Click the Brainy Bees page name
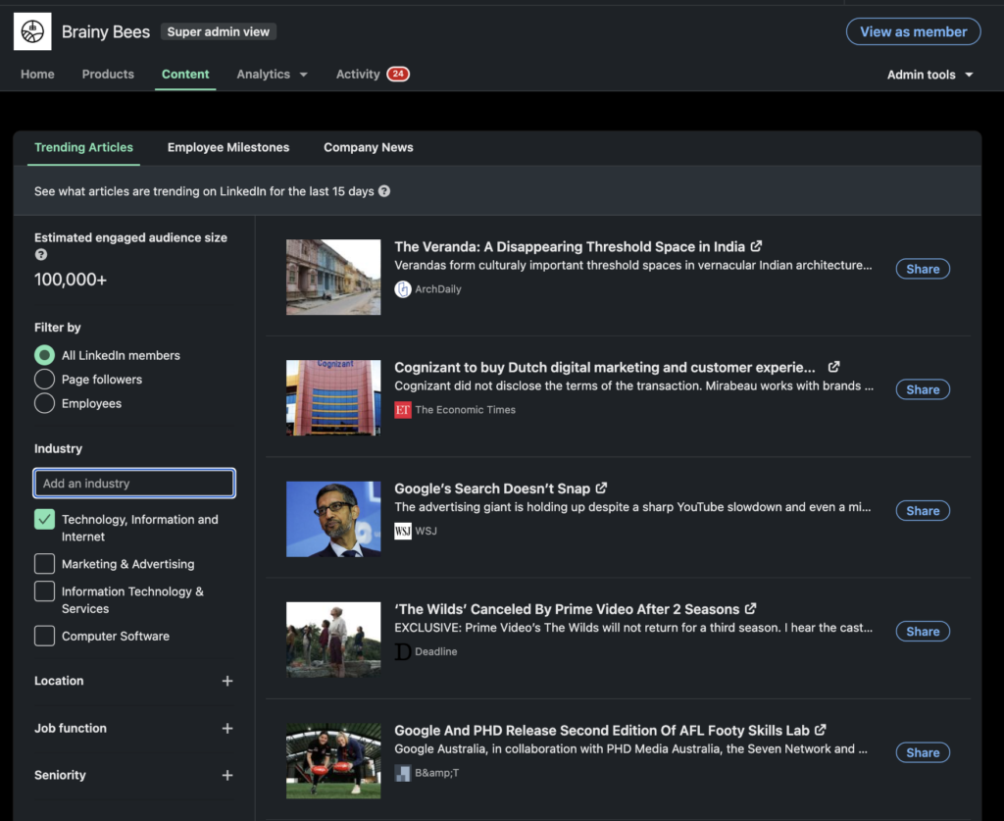Viewport: 1004px width, 821px height. tap(106, 31)
